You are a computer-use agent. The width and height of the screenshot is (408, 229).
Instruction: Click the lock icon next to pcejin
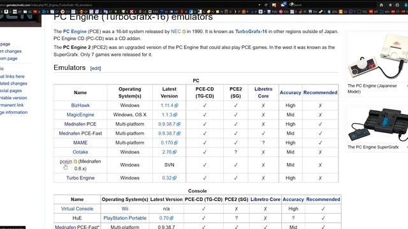coord(75,162)
